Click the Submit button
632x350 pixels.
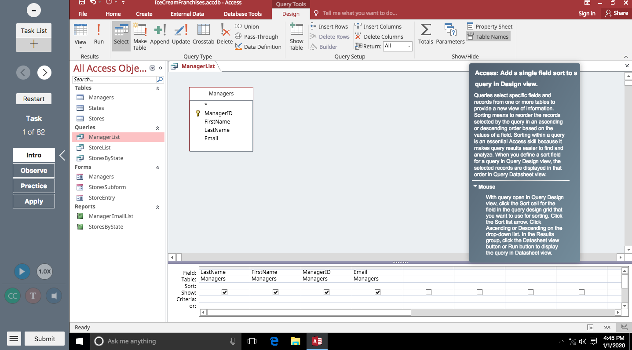(44, 339)
